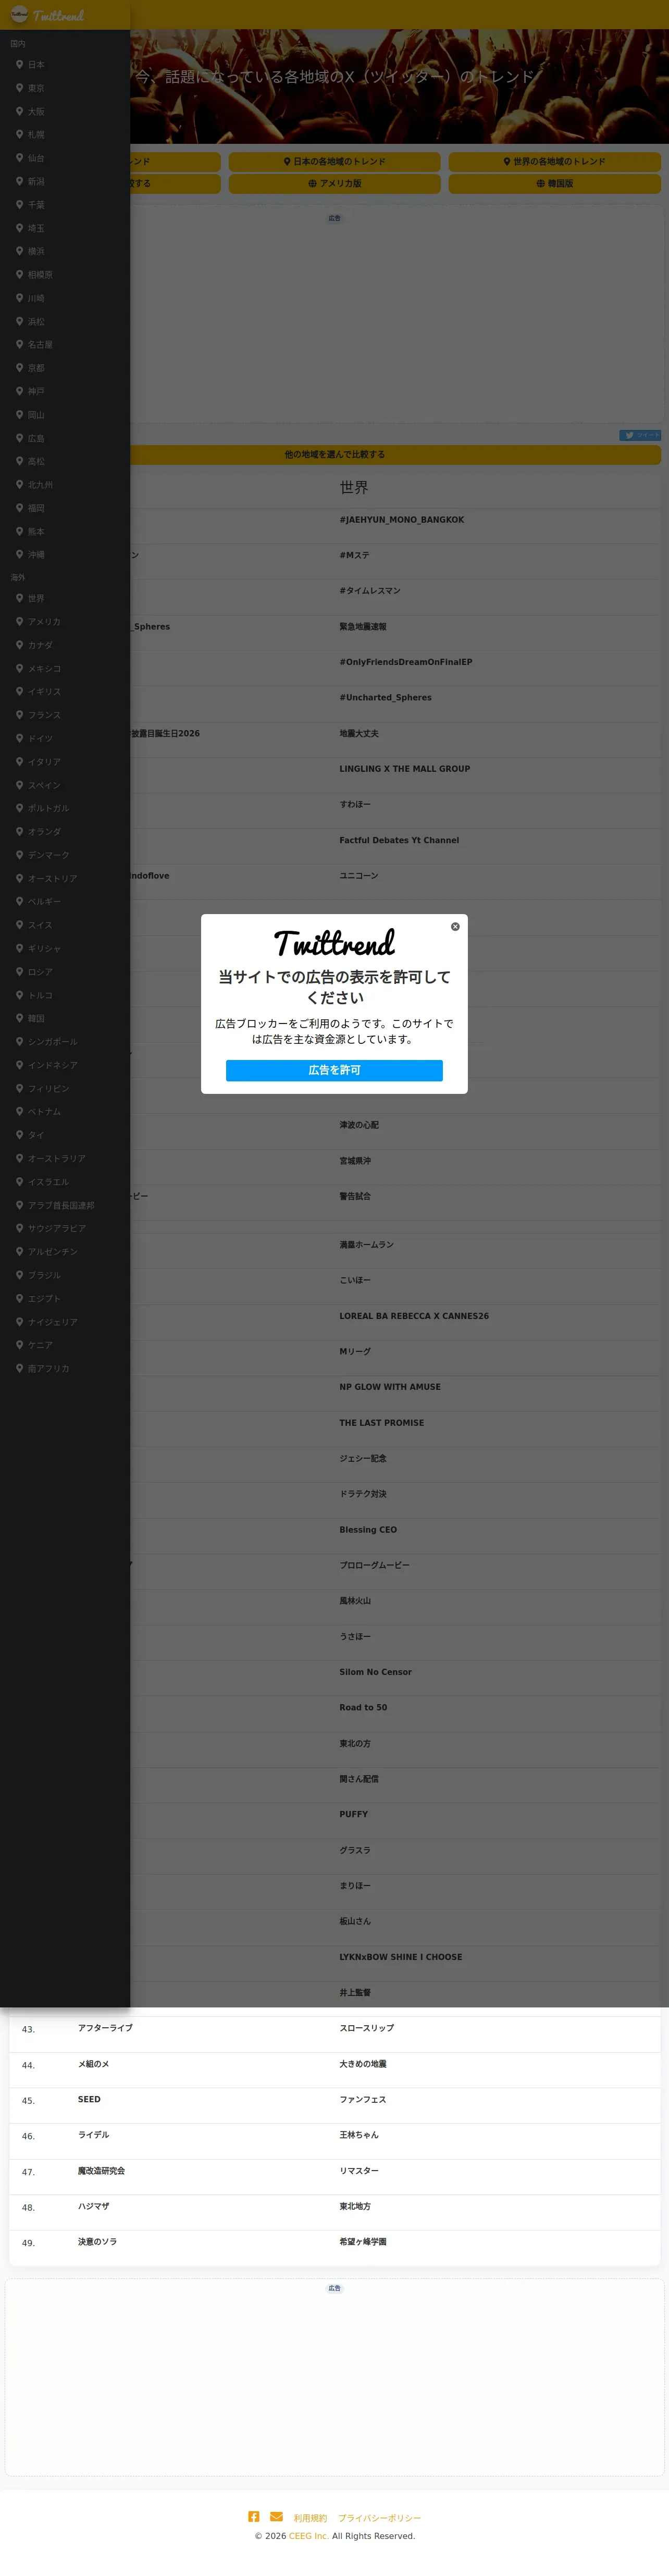Click the envelope mail icon in the footer
The width and height of the screenshot is (669, 2576).
(x=276, y=2516)
